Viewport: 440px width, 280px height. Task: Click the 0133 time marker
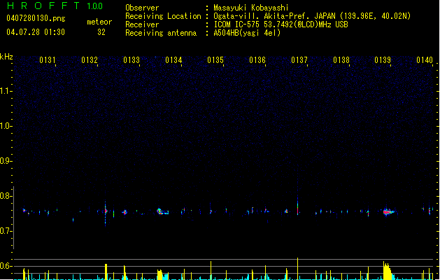pos(132,60)
